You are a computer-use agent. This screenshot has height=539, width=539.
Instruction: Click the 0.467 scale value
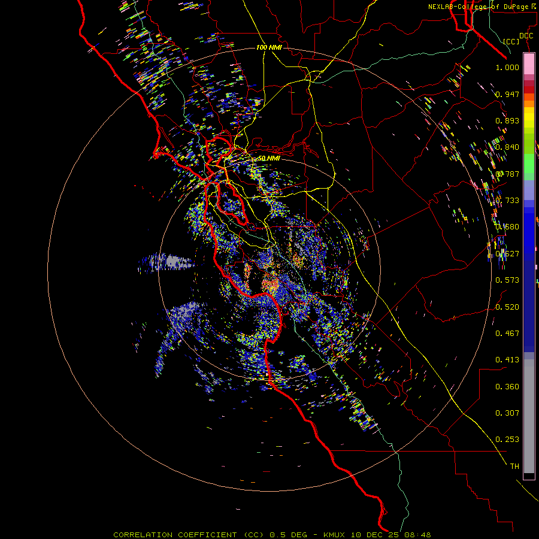click(x=507, y=334)
